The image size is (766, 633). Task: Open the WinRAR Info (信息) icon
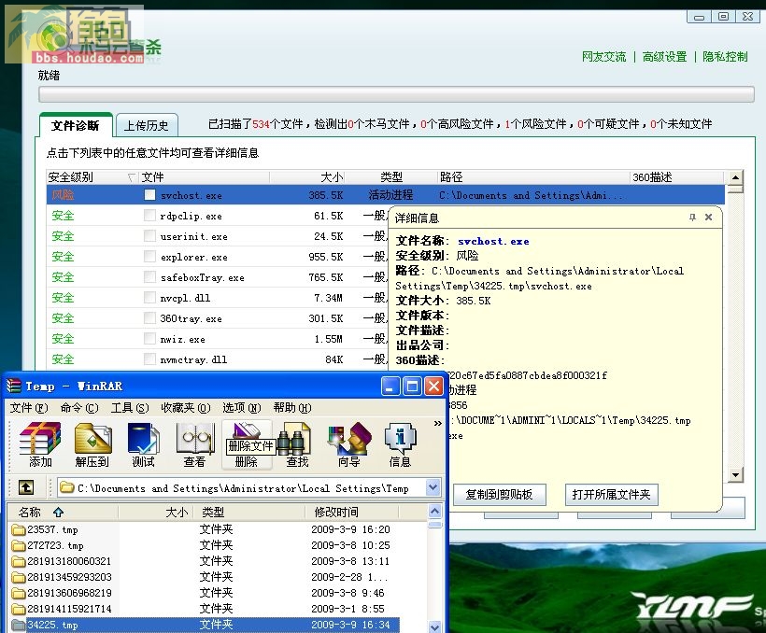pos(400,444)
